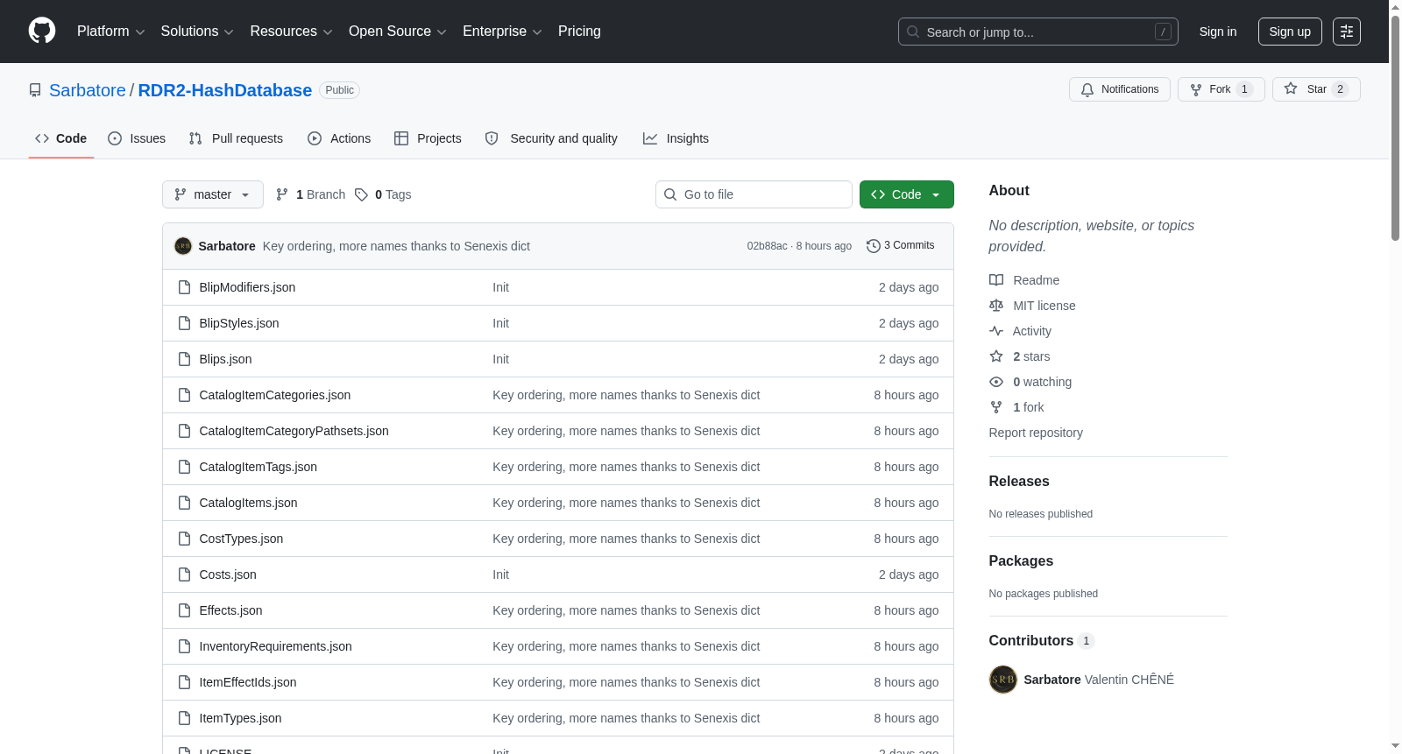Click the Sarbatore avatar in commit row
The image size is (1402, 754).
point(183,246)
